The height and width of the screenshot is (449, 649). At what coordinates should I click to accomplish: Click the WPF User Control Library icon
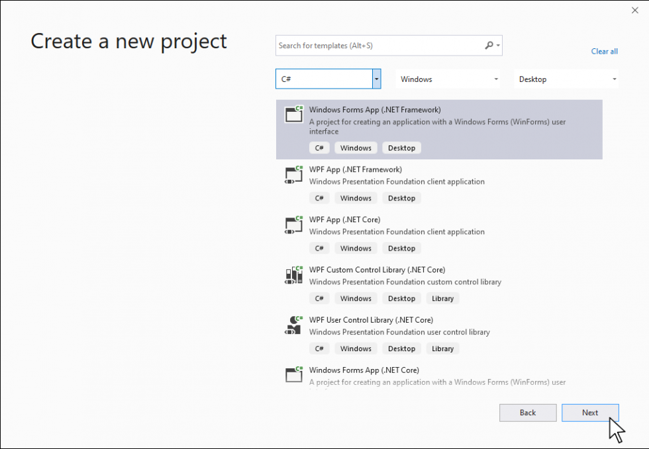[x=293, y=325]
